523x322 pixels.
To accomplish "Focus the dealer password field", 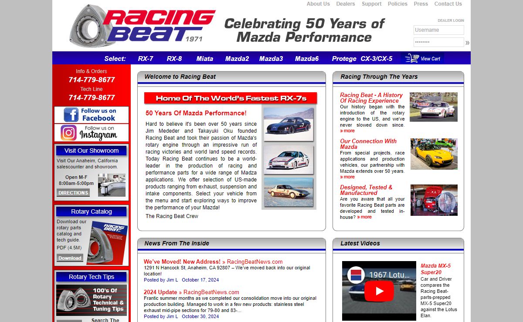I will click(x=439, y=42).
